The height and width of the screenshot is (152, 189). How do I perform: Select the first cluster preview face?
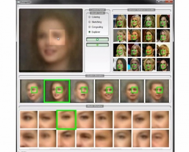click(32, 91)
